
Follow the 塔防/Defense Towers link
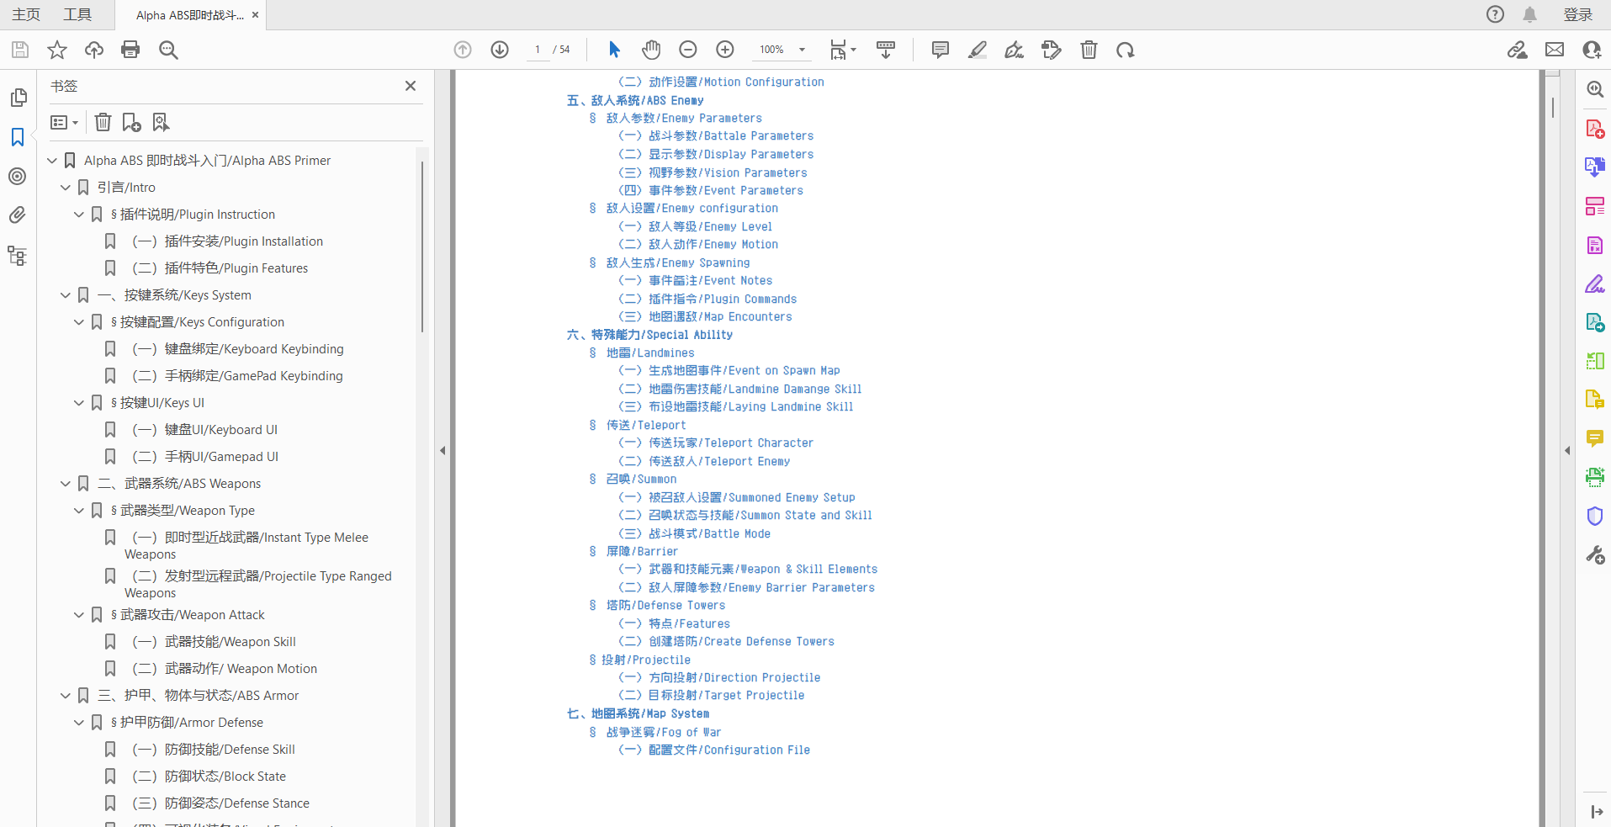(665, 605)
